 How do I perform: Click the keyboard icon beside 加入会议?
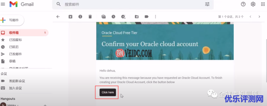(x=3, y=88)
